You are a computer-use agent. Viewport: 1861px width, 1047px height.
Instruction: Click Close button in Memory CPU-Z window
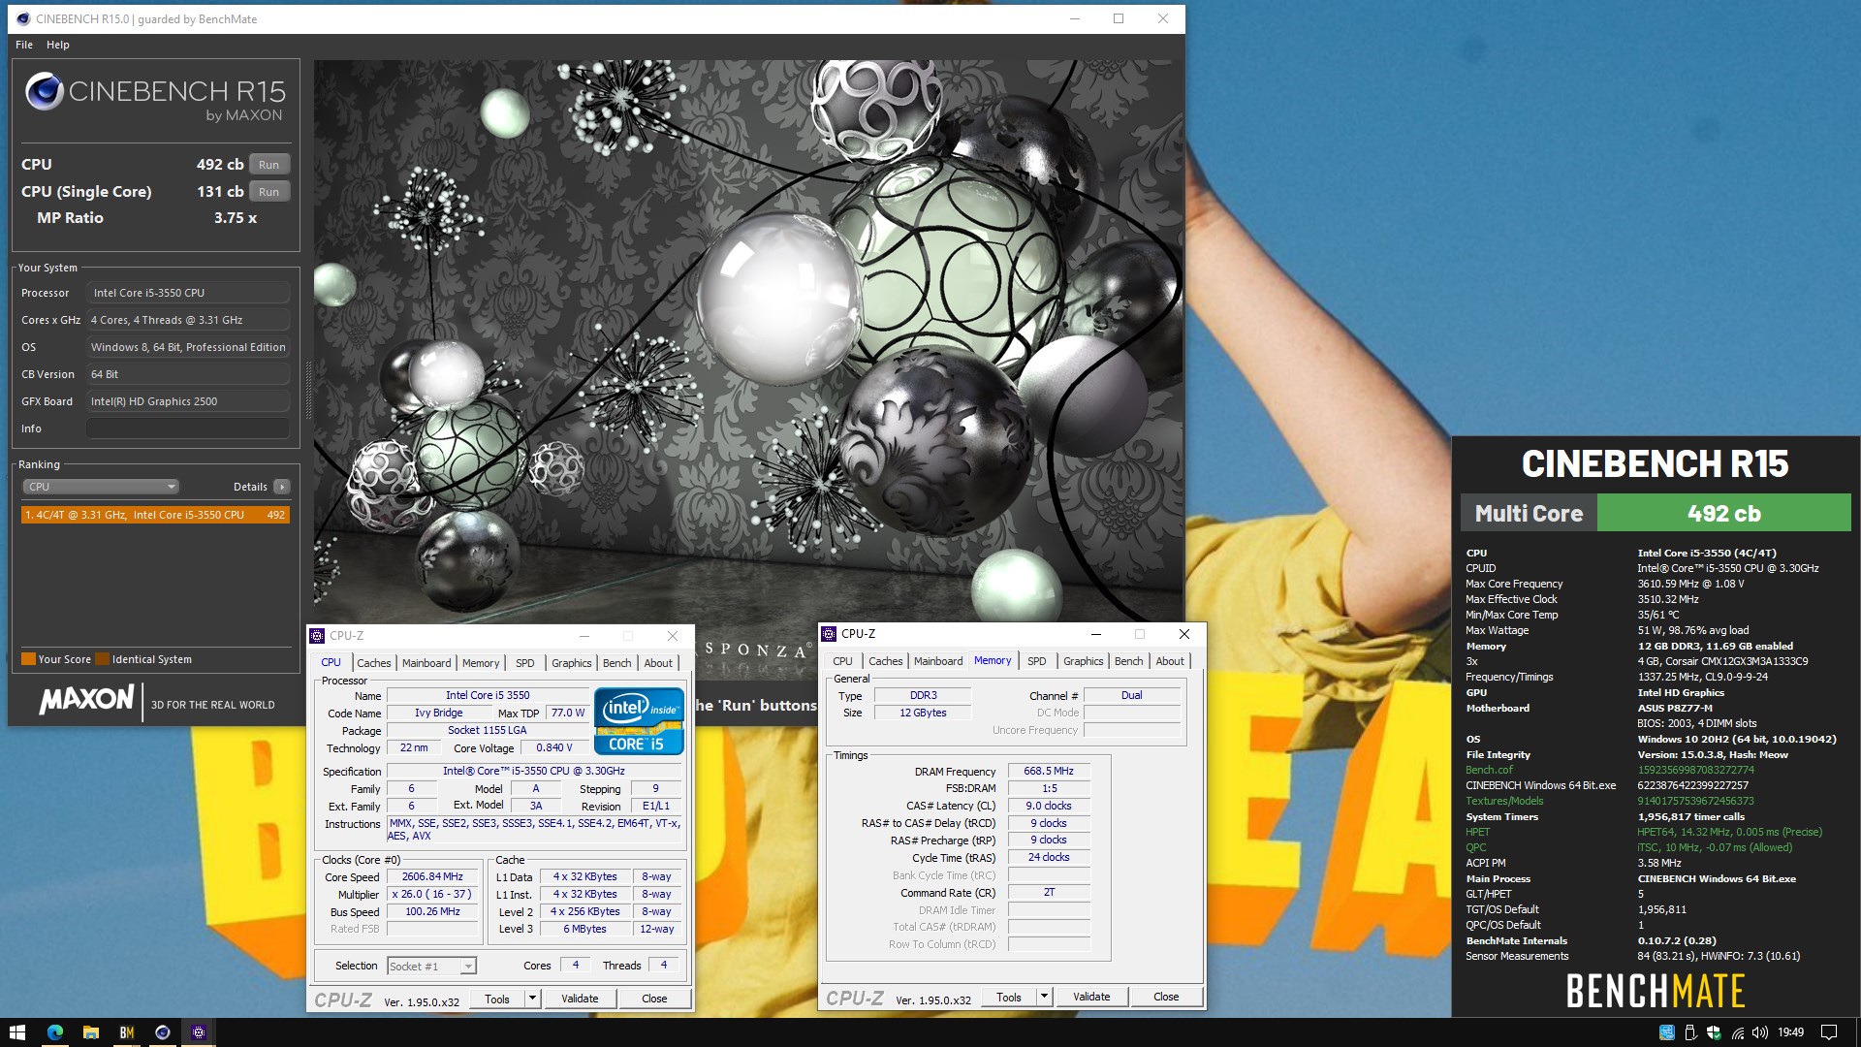(x=1166, y=997)
